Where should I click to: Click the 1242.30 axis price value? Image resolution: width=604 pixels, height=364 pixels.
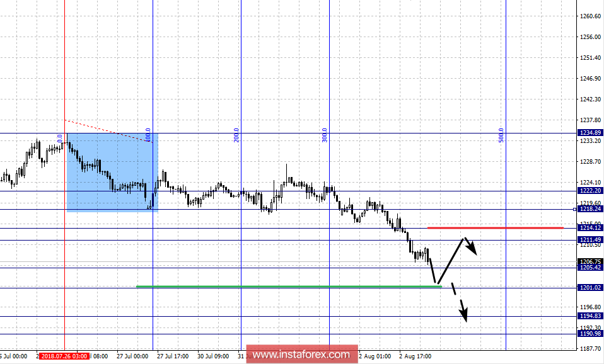tap(591, 100)
